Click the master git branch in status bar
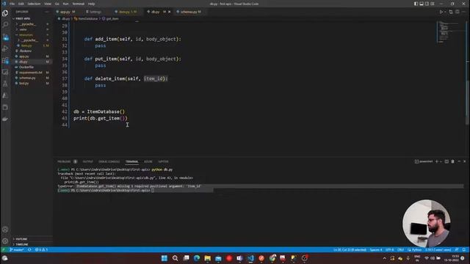This screenshot has height=264, width=470. [17, 249]
